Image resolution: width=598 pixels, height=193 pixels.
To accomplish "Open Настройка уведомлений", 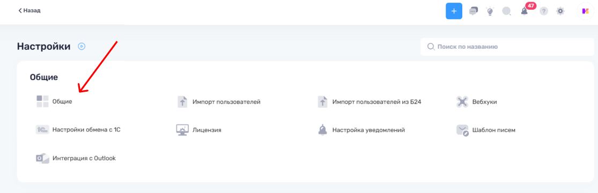I will [368, 130].
